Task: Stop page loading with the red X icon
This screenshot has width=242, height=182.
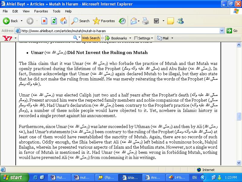Action: point(44,21)
